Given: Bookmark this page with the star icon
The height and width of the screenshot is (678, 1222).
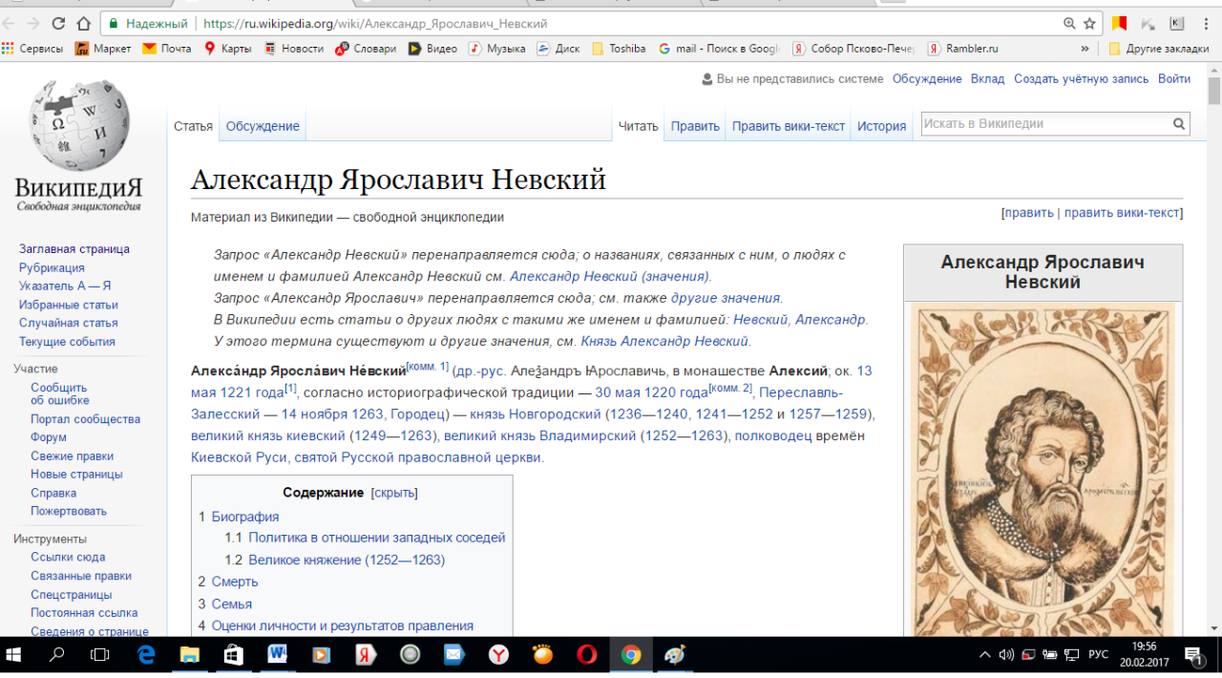Looking at the screenshot, I should tap(1089, 23).
